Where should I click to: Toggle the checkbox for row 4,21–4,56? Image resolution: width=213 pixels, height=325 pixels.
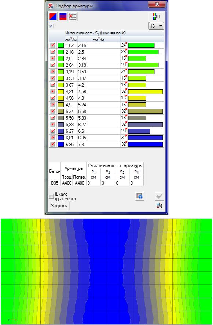click(x=53, y=91)
